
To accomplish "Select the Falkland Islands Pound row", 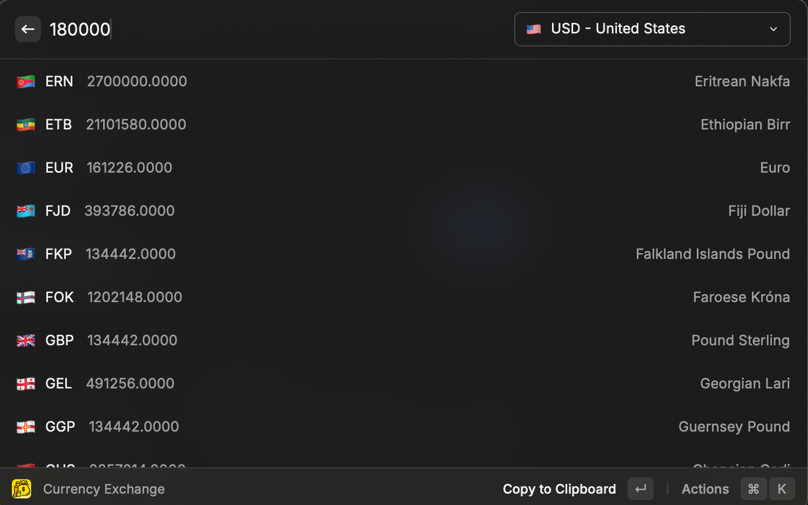I will tap(404, 254).
